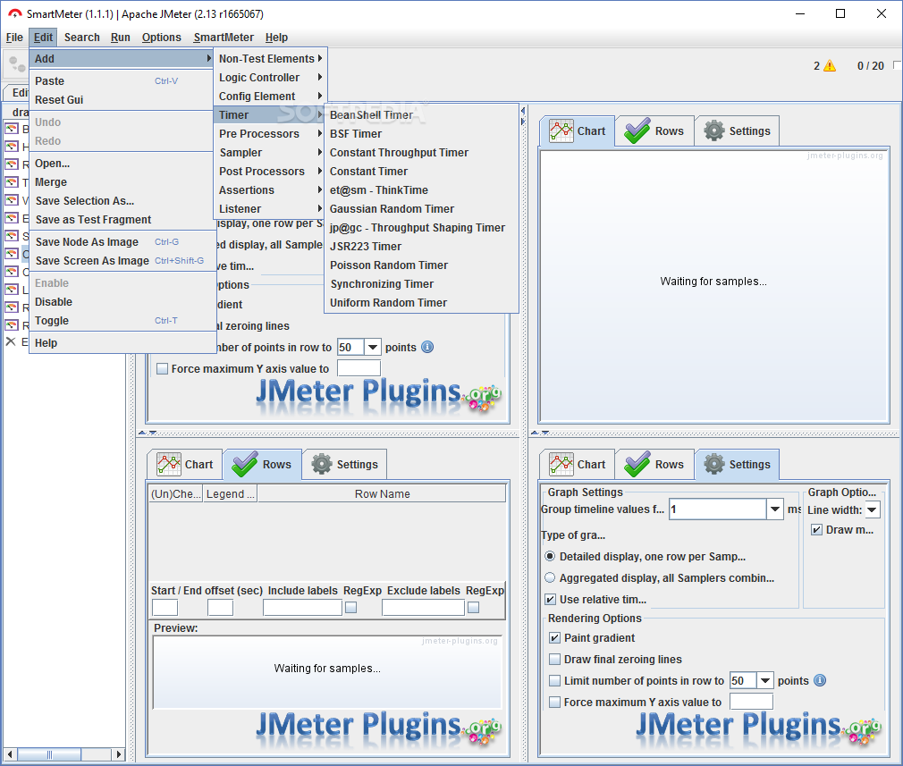Click the left arrow of the tree scrollbar

click(10, 754)
